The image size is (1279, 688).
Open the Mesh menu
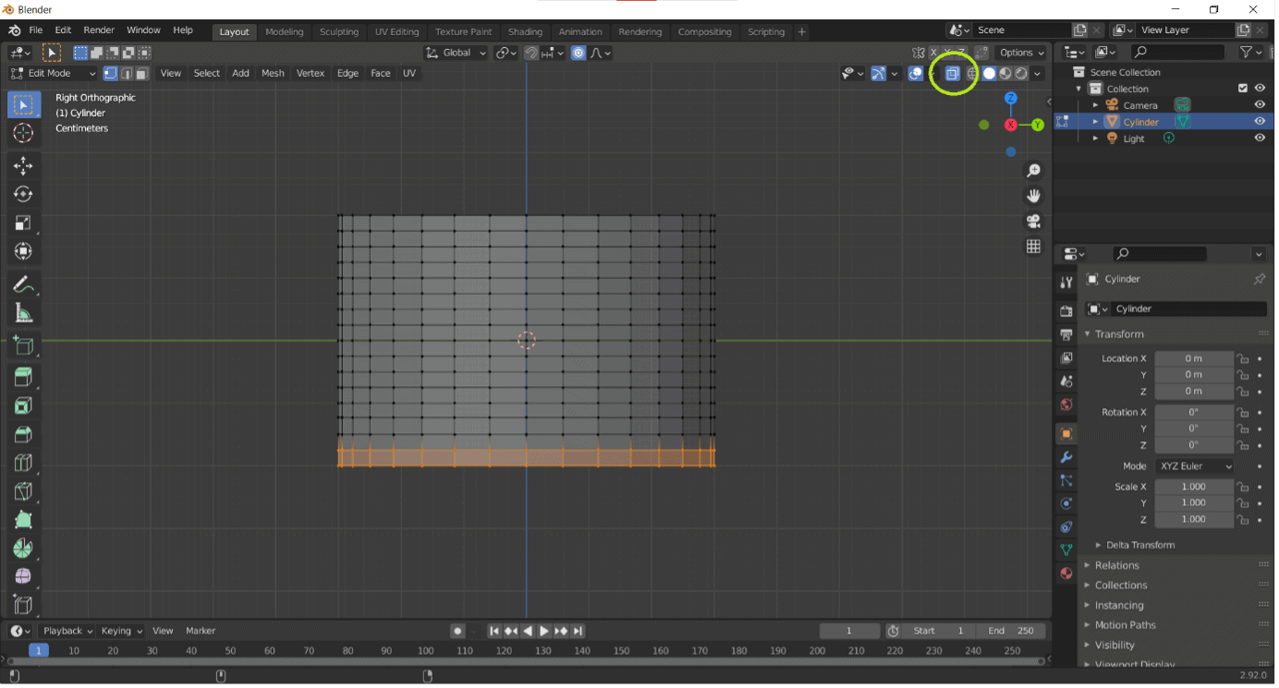(273, 73)
